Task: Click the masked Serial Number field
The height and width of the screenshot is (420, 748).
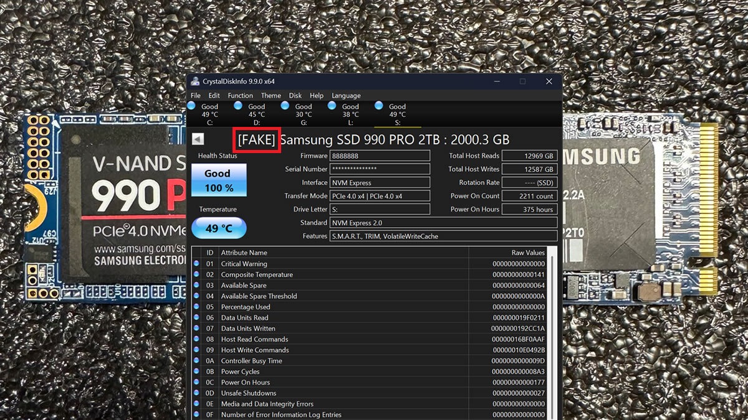Action: pos(380,169)
